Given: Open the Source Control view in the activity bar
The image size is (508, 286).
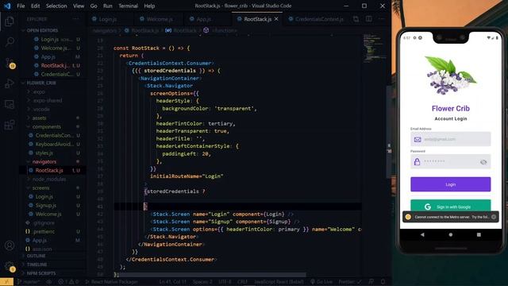Looking at the screenshot, I should coord(10,63).
